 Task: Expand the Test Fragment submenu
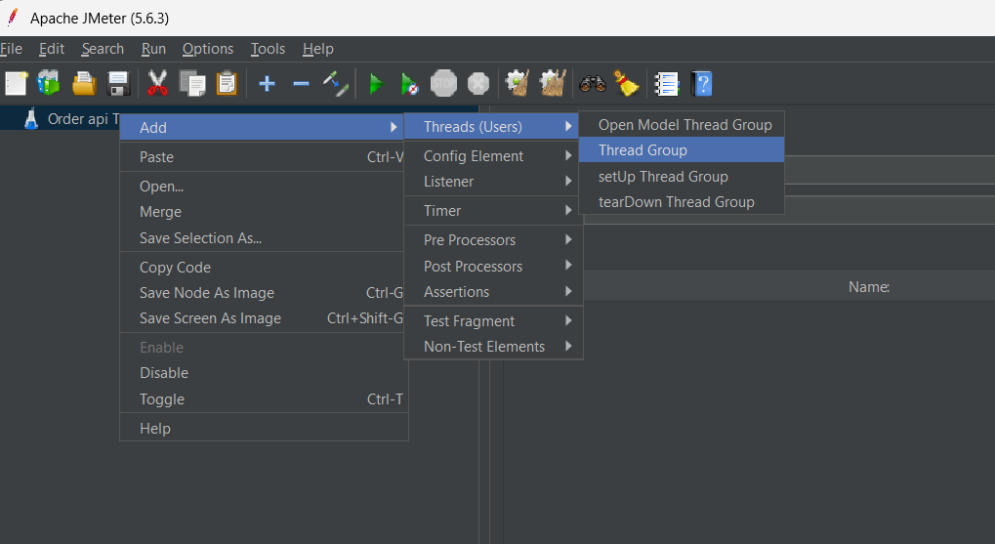[492, 321]
